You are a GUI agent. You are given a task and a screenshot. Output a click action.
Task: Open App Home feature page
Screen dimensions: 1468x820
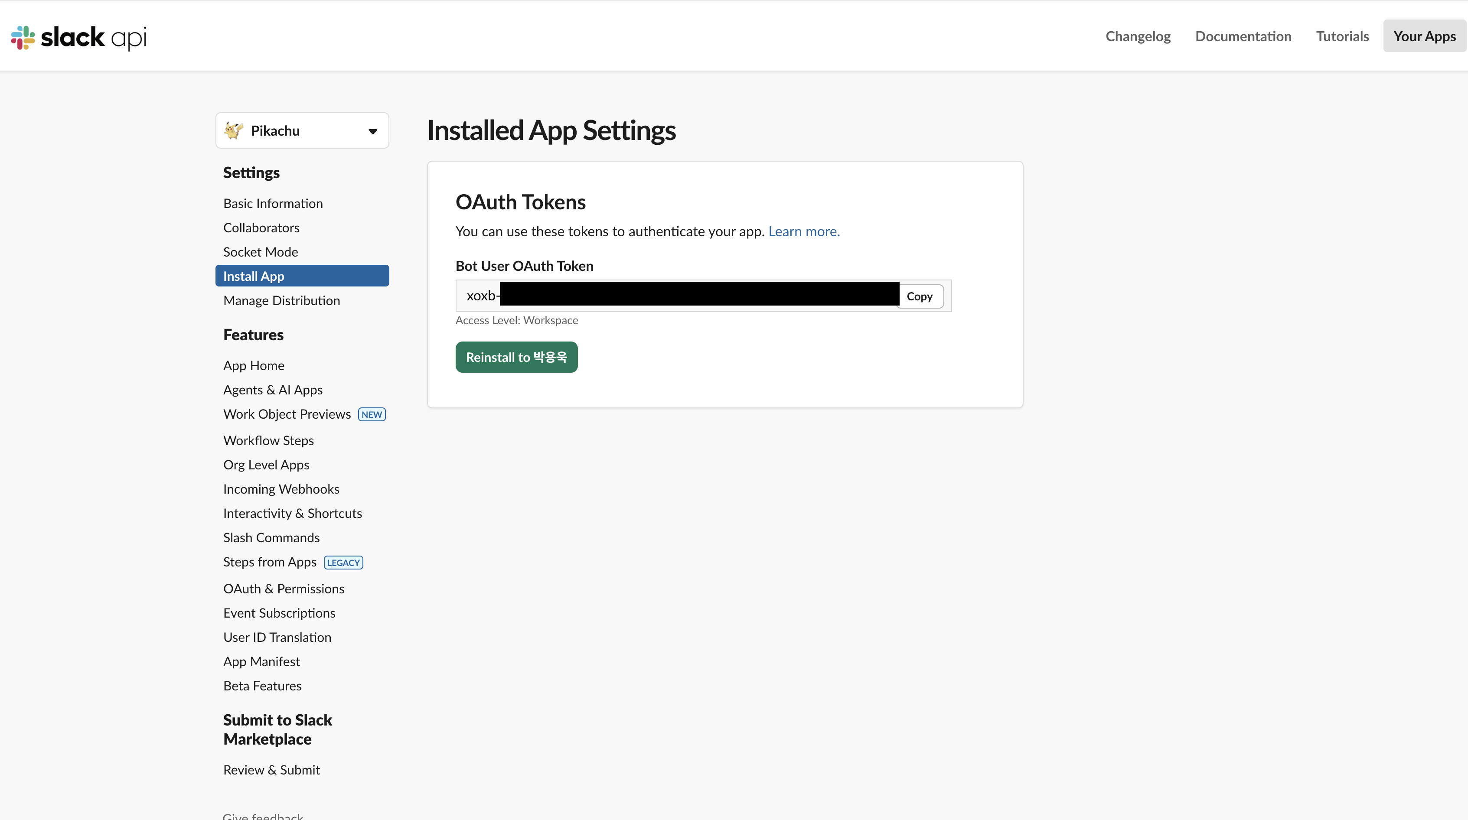254,365
